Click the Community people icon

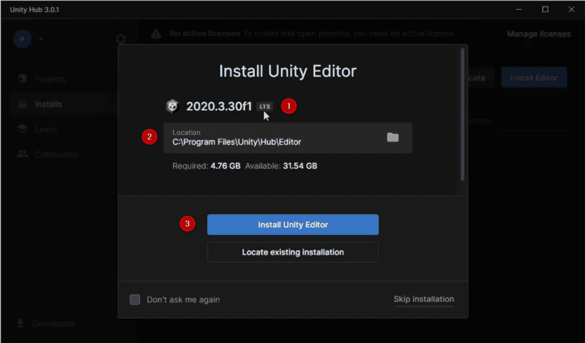pos(22,154)
